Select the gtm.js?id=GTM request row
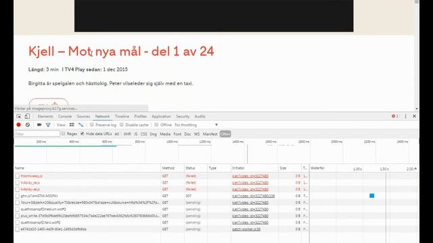 39,196
